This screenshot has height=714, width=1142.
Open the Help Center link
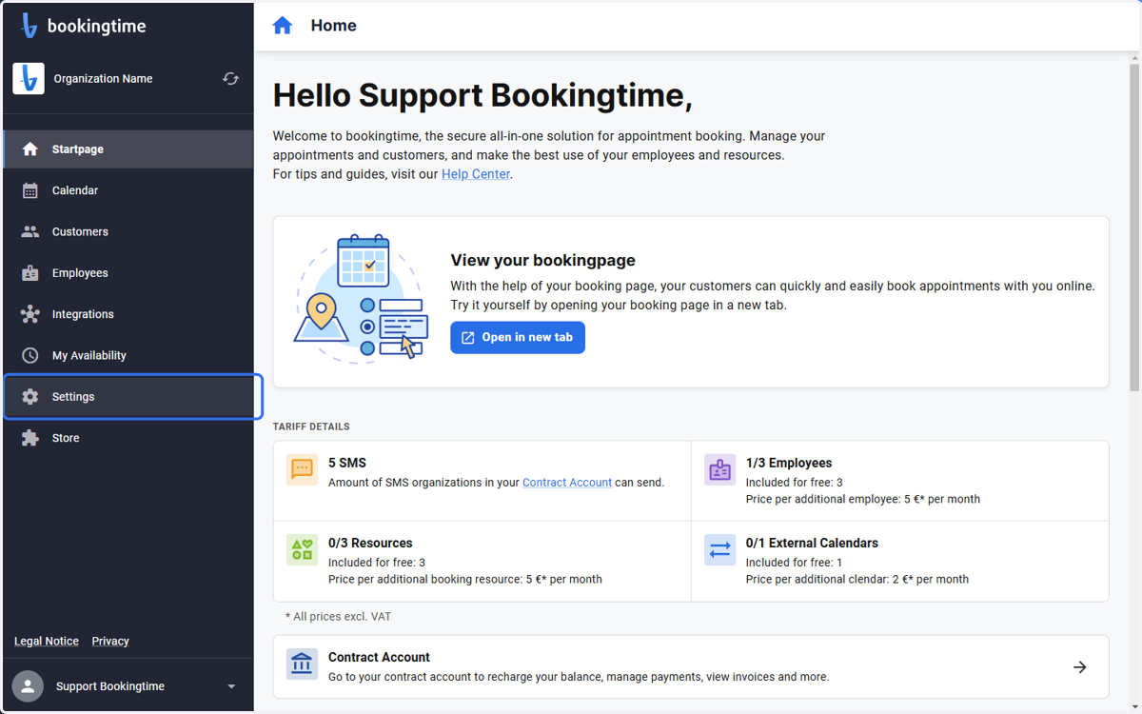(476, 174)
